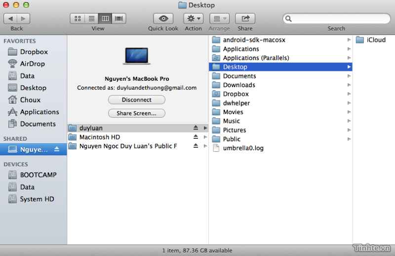
Task: Select the Public folder
Action: [280, 139]
